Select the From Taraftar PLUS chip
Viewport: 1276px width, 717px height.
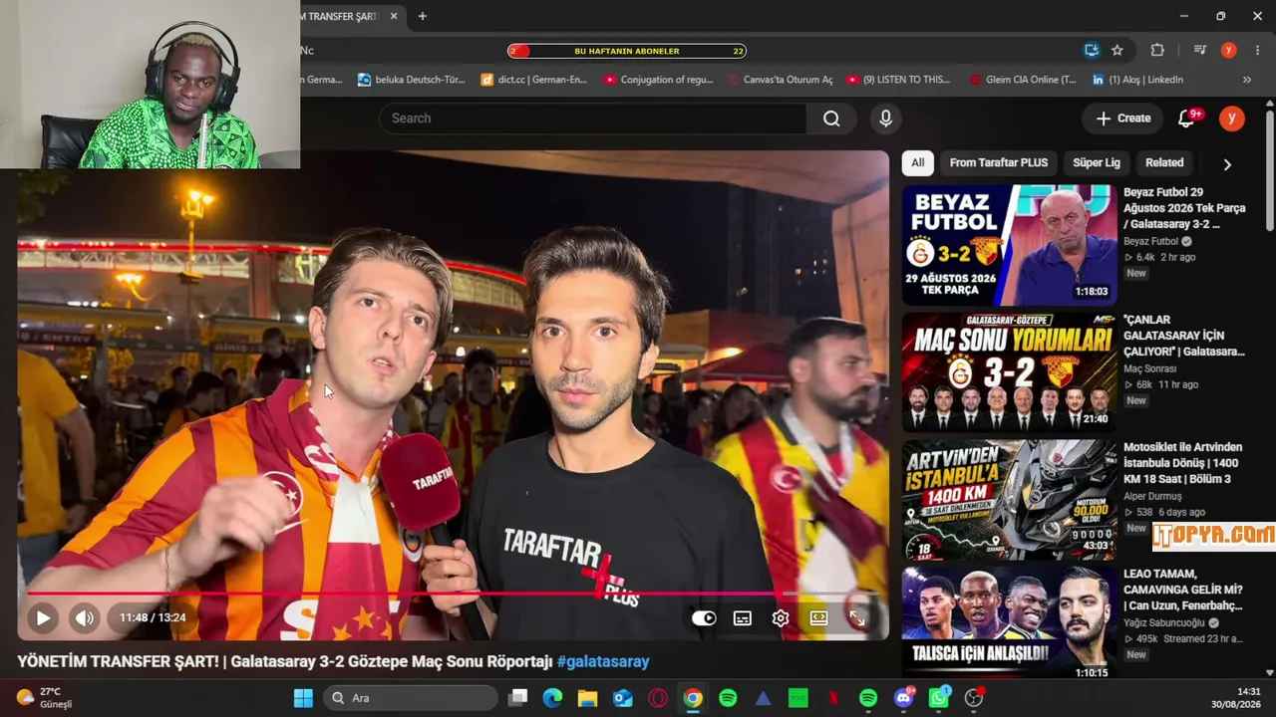click(999, 163)
